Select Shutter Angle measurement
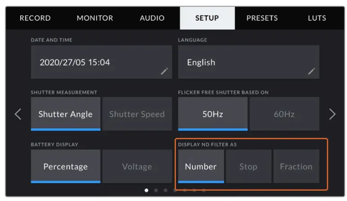 pyautogui.click(x=66, y=114)
